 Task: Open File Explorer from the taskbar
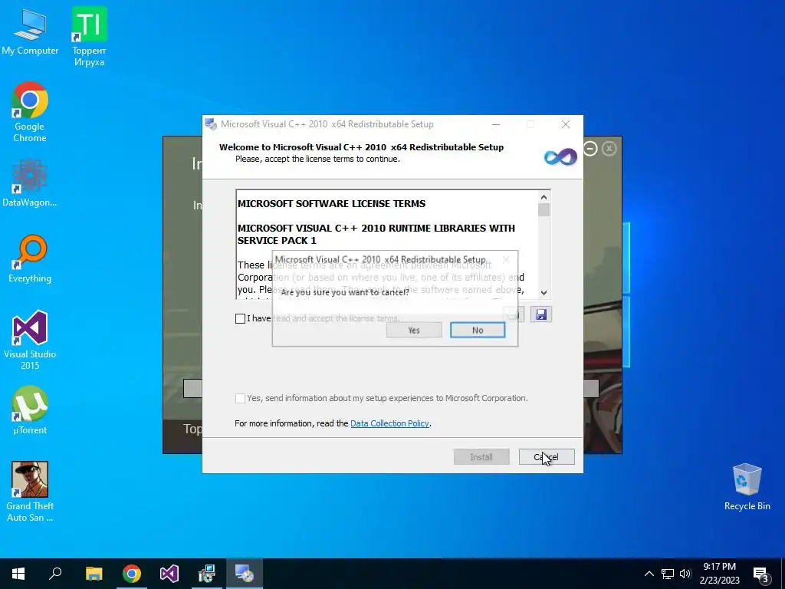click(94, 574)
